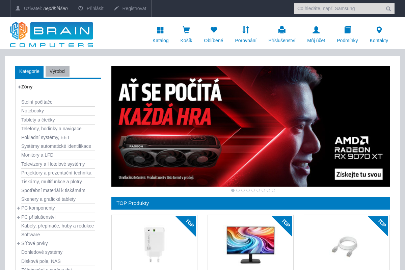Click the search input field
Viewport: 405px width, 270px height.
click(341, 8)
